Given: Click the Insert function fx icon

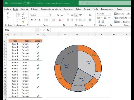Looking at the screenshot, I should pyautogui.click(x=48, y=30).
